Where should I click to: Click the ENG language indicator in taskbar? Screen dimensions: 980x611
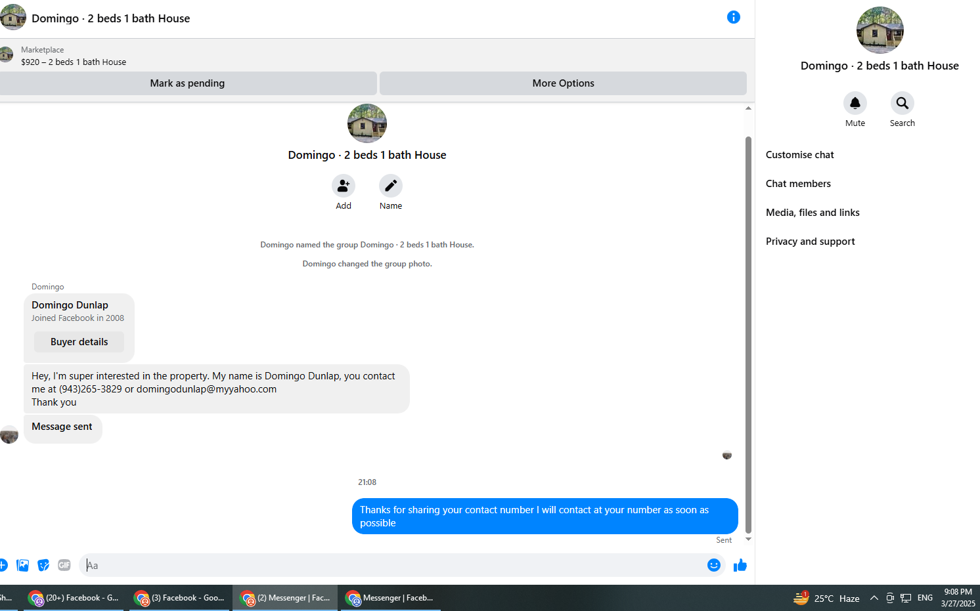[x=925, y=598]
